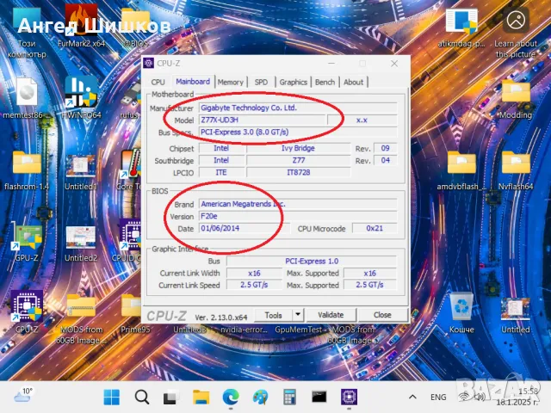
Task: Launch Microsoft Edge from the taskbar
Action: (231, 398)
